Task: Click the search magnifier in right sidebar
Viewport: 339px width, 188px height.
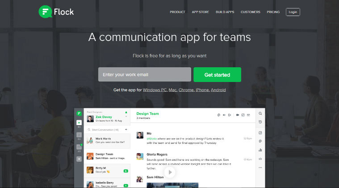Action: coord(260,114)
